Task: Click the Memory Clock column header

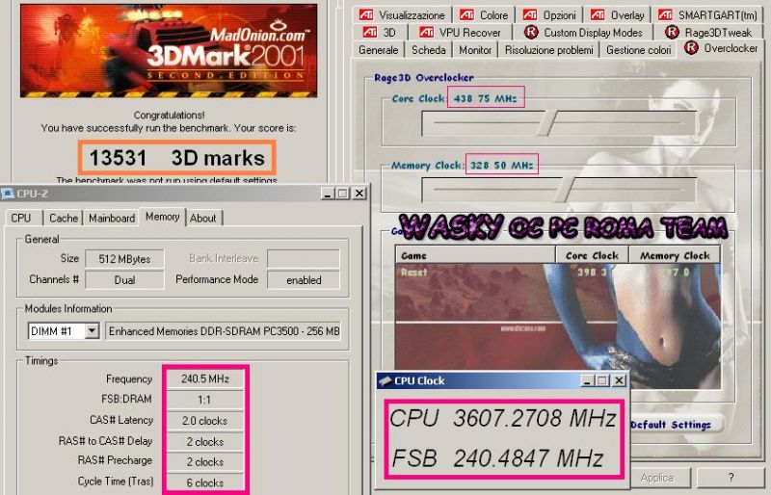Action: coord(675,255)
